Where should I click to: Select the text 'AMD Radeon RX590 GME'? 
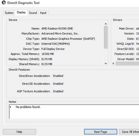pos(57,28)
